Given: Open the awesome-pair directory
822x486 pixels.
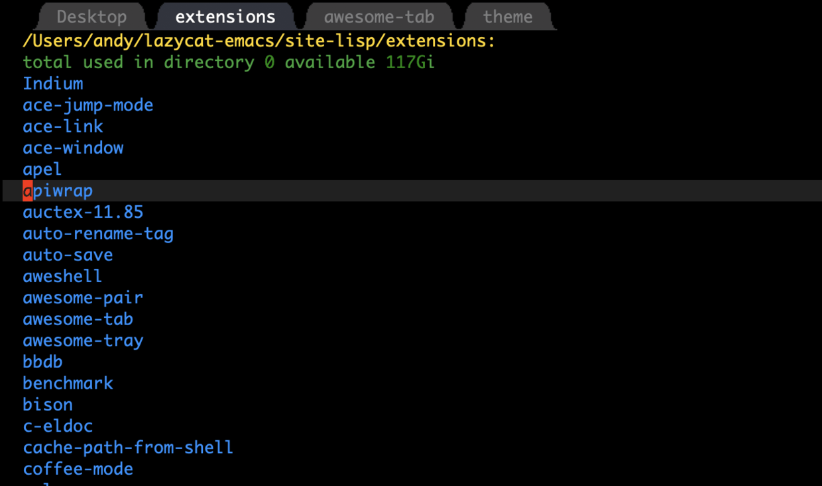Looking at the screenshot, I should tap(83, 298).
